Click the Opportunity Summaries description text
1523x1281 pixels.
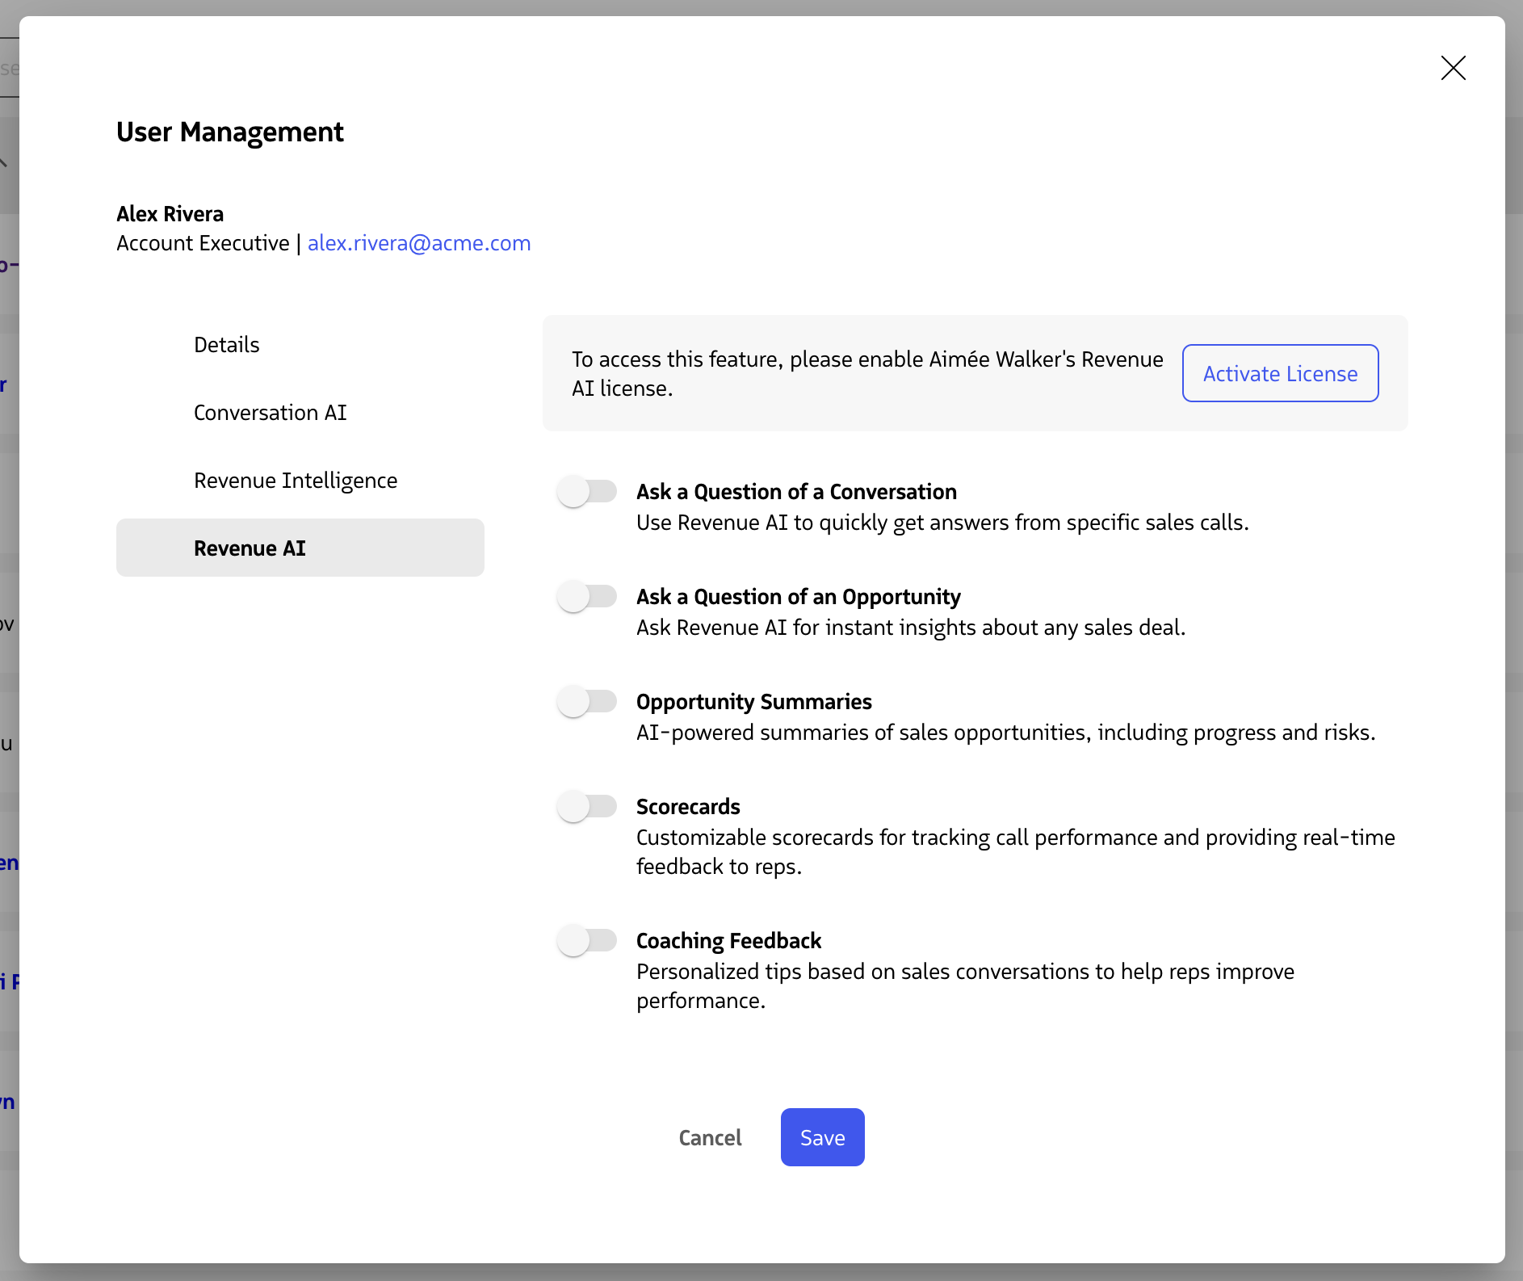(1005, 733)
